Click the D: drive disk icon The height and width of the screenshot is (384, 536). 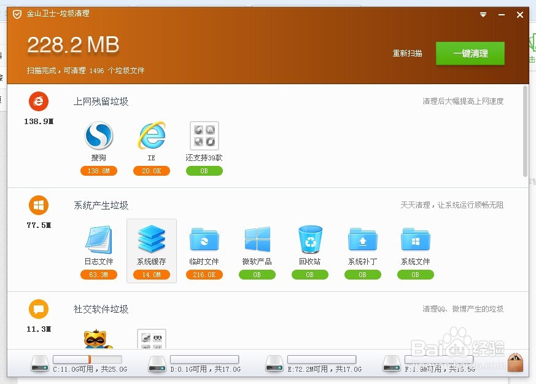[157, 364]
